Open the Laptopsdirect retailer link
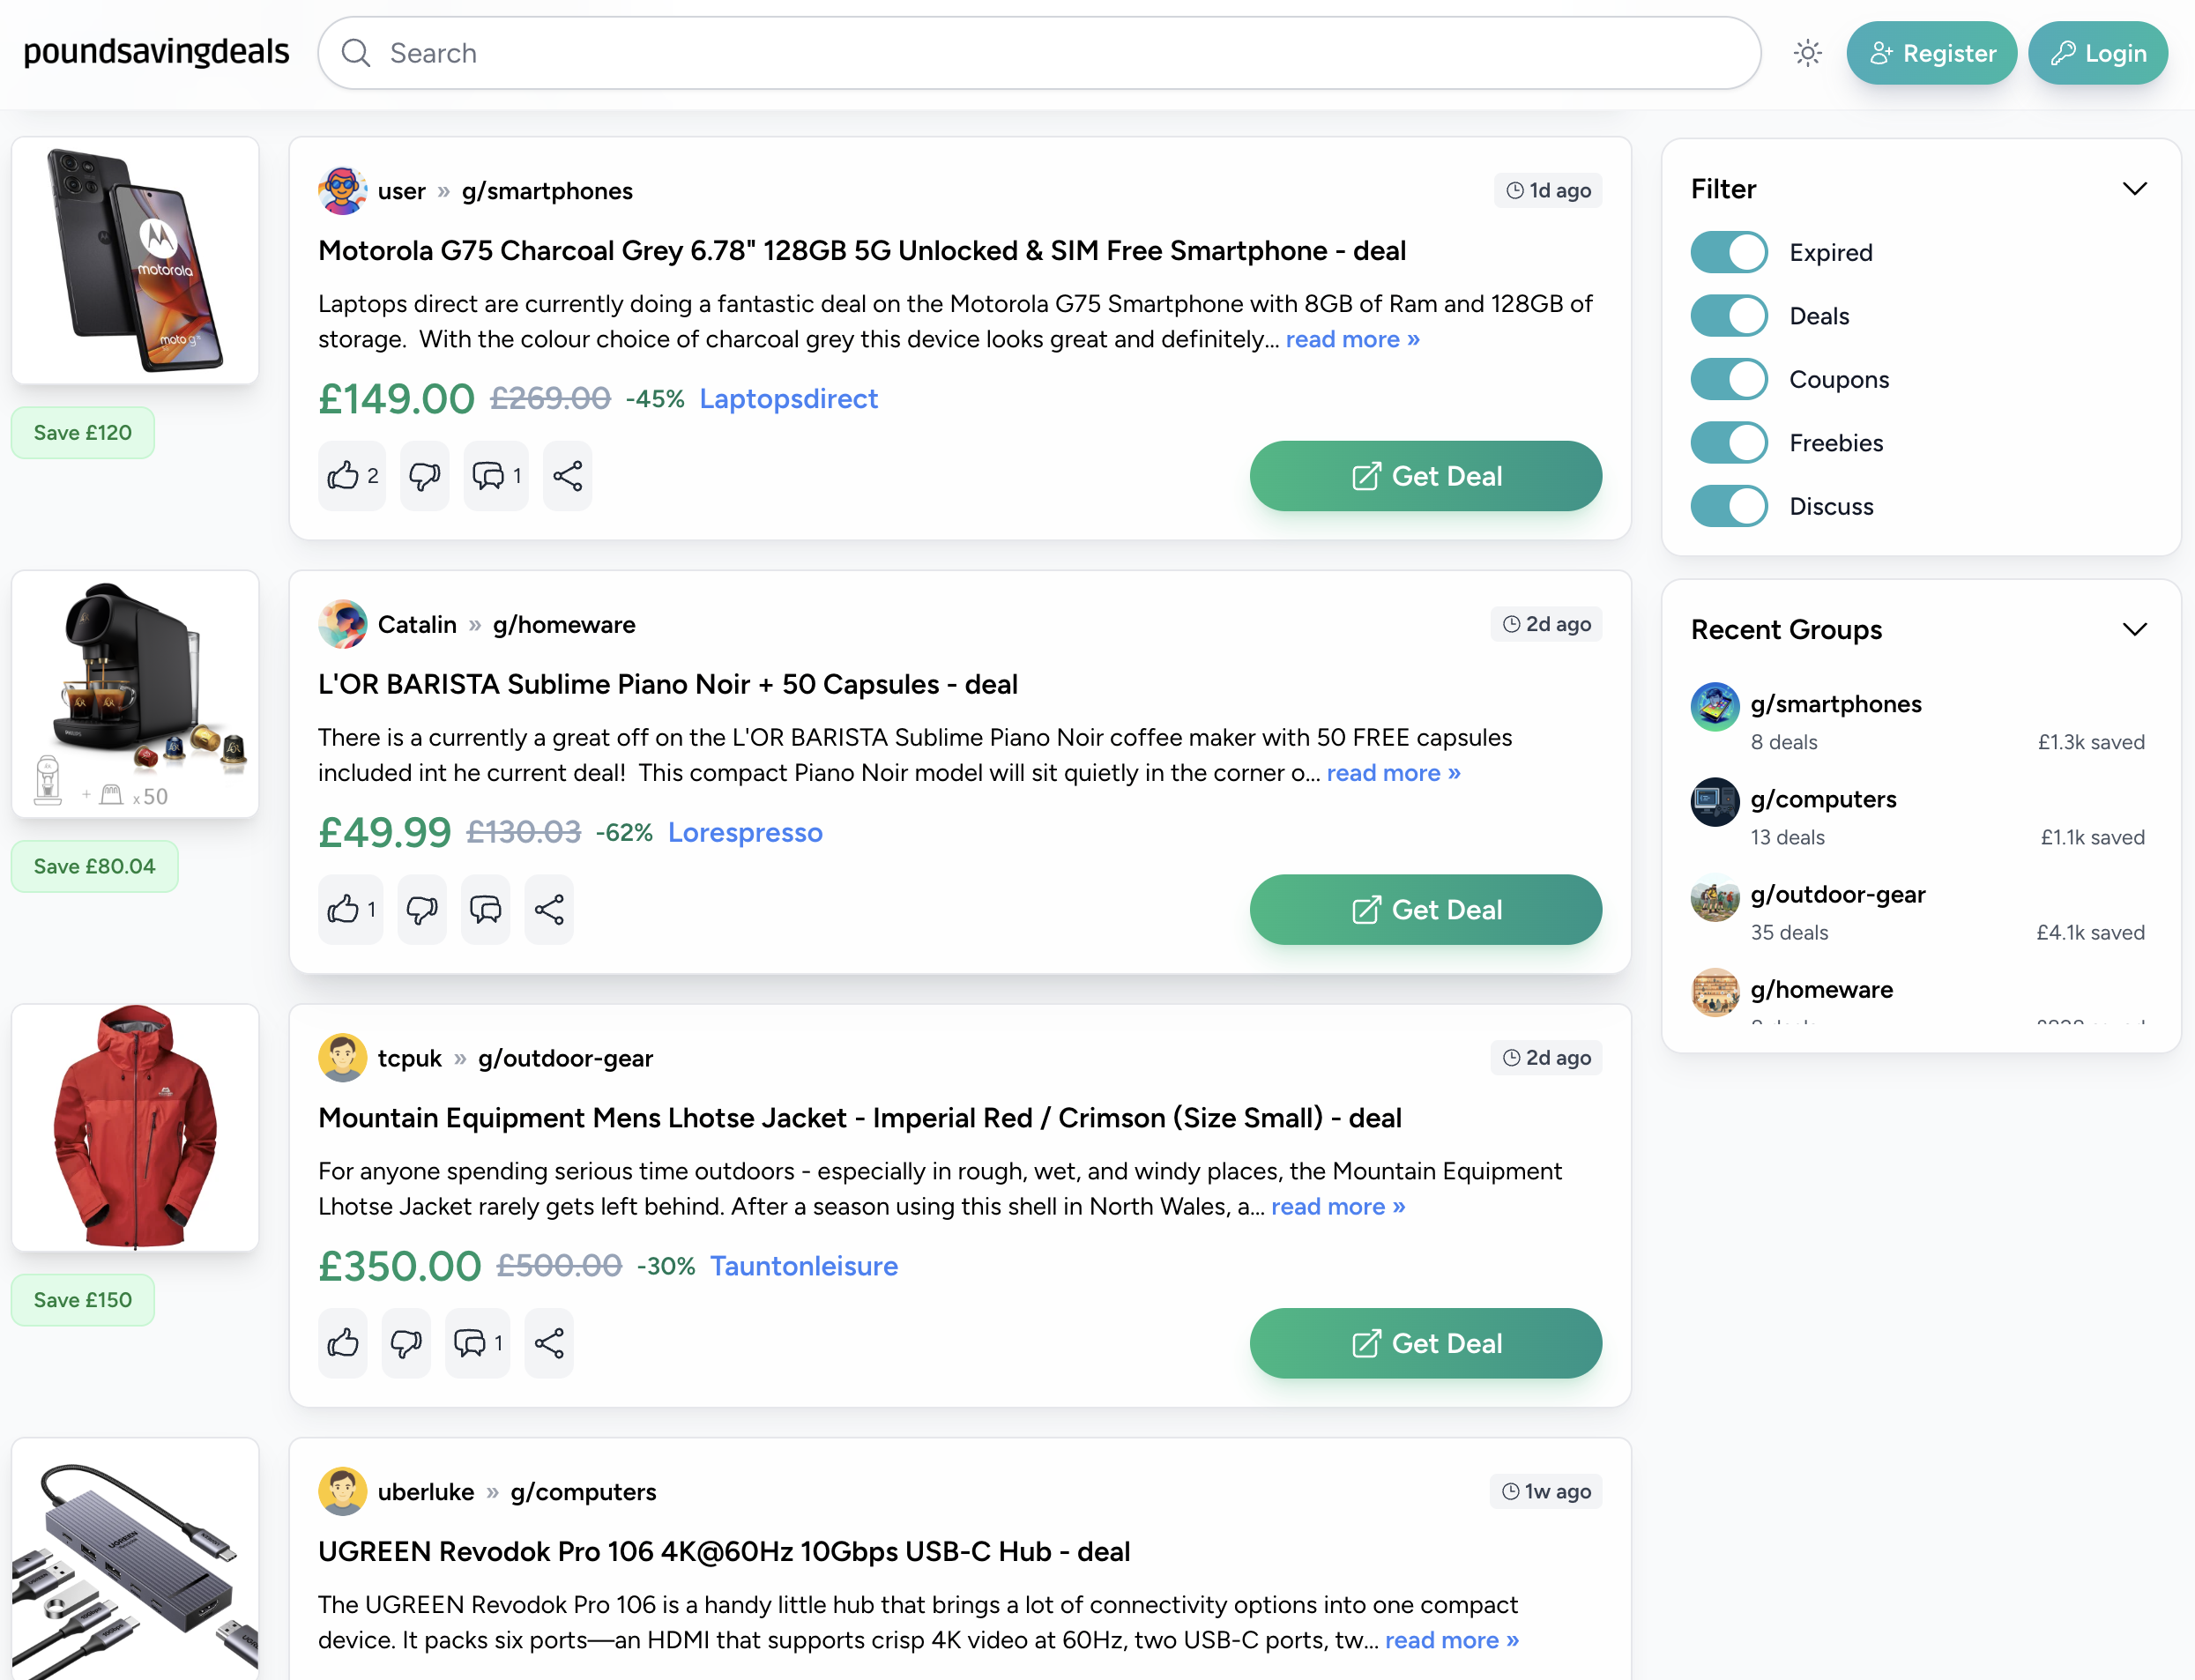The width and height of the screenshot is (2195, 1680). [788, 399]
